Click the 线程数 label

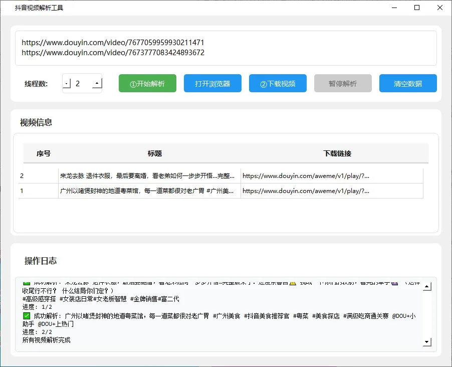[36, 84]
